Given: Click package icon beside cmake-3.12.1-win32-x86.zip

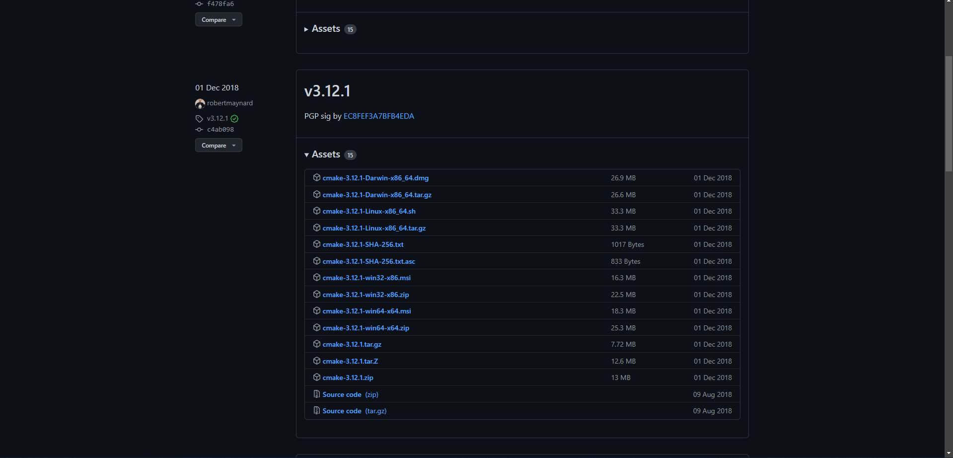Looking at the screenshot, I should click(x=316, y=294).
